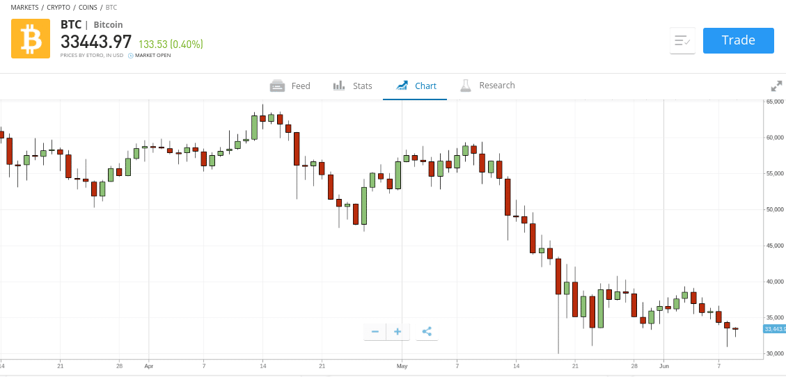
Task: Switch to the Stats tab
Action: [353, 86]
